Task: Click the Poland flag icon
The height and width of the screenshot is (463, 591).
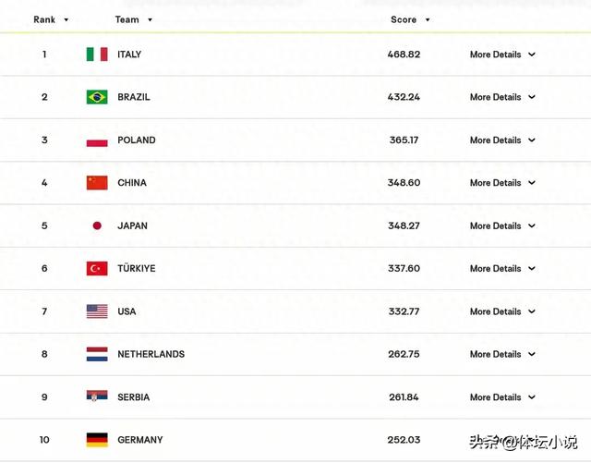Action: [97, 140]
